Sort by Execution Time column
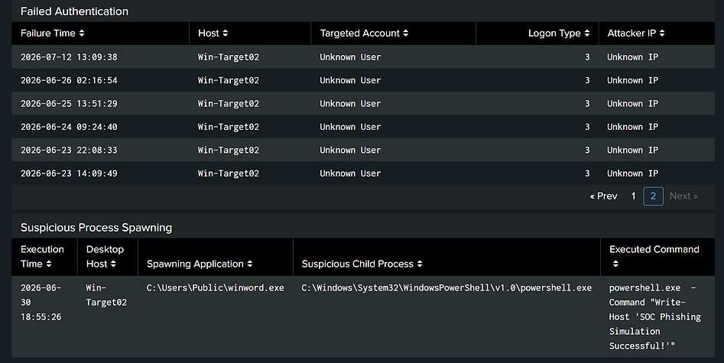724x363 pixels. click(48, 264)
